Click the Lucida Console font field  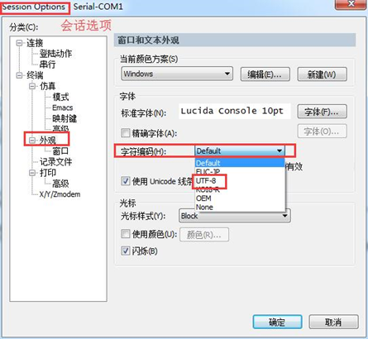click(x=235, y=111)
